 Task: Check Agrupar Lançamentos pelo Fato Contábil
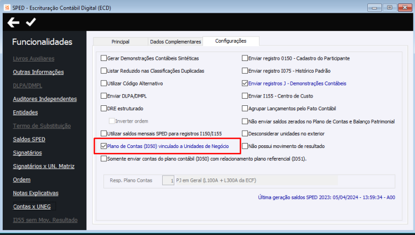pos(245,108)
